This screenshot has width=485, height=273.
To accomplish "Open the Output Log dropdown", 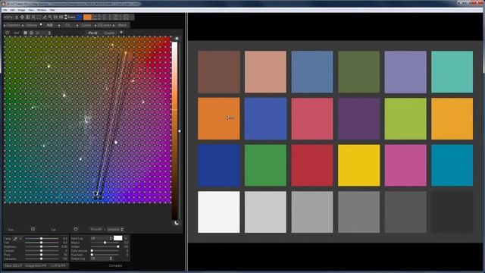I will 101,259.
